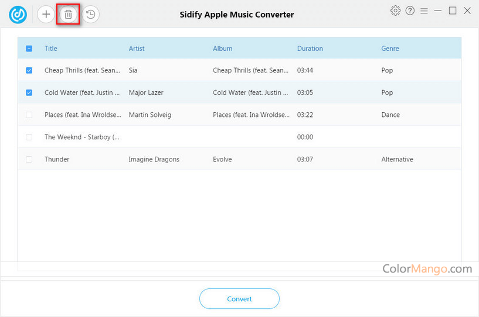This screenshot has width=479, height=317.
Task: Check the Thunder track checkbox
Action: pos(29,159)
